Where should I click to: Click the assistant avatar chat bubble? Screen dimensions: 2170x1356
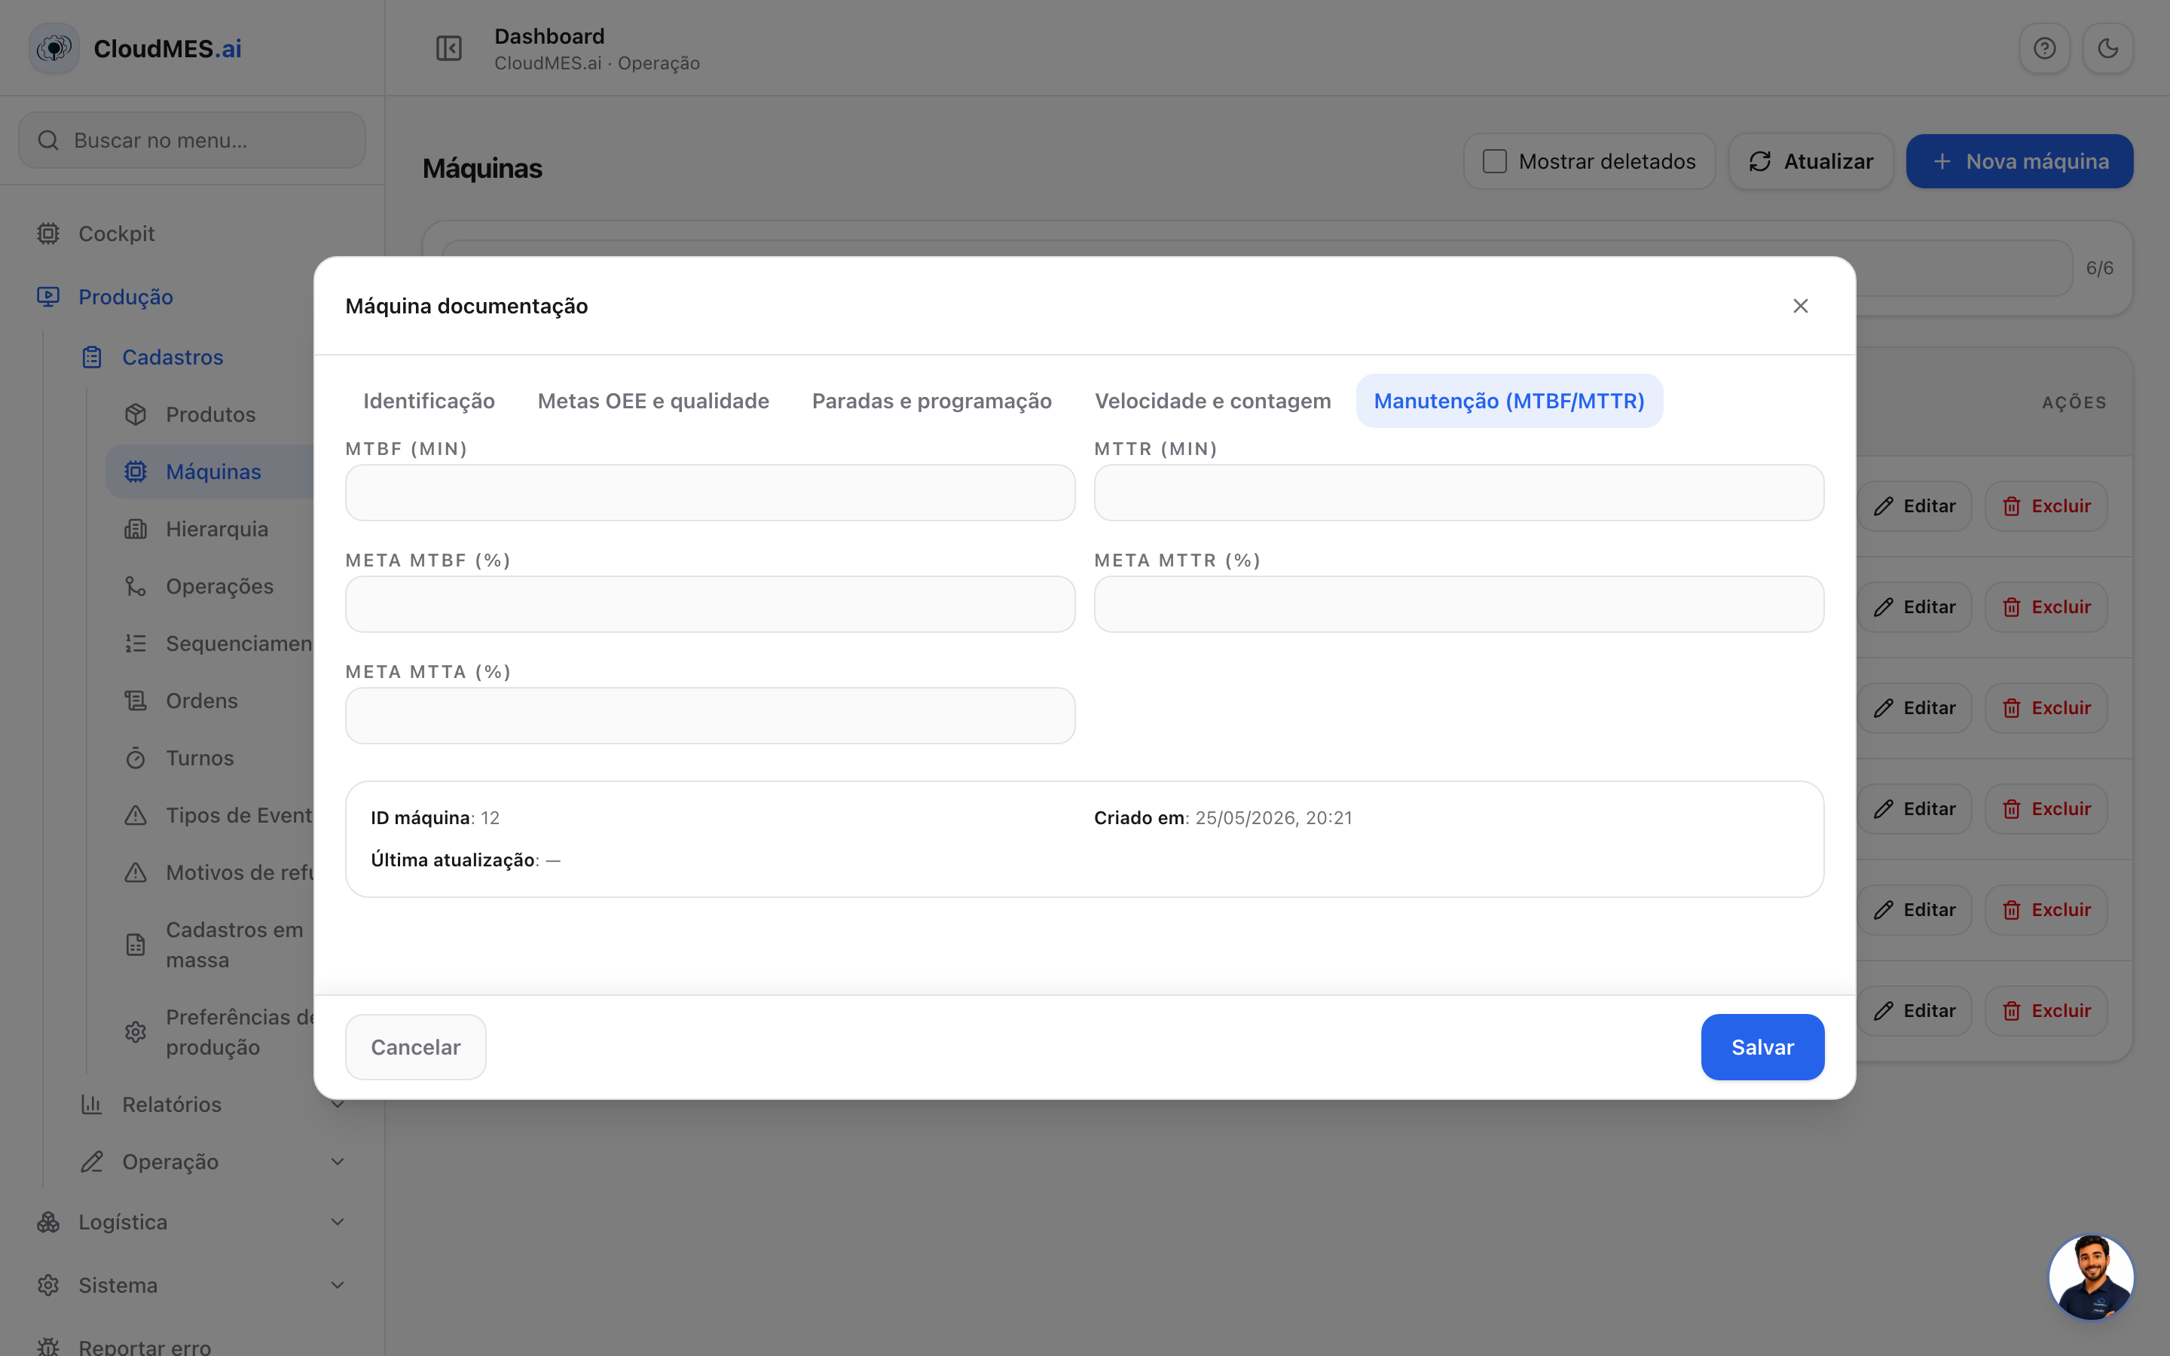pyautogui.click(x=2091, y=1277)
